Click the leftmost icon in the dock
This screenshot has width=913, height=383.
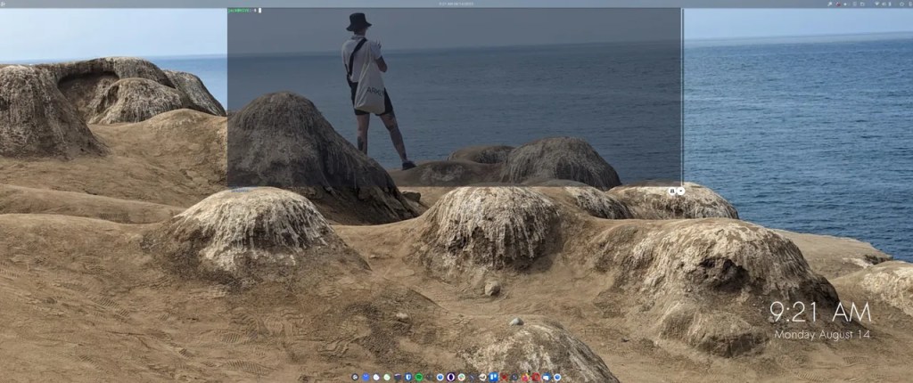[355, 377]
